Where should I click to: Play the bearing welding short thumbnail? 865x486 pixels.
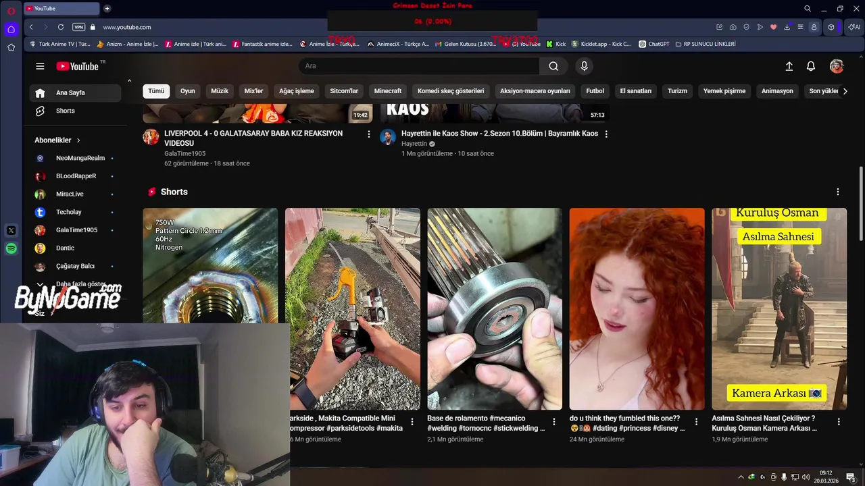click(495, 308)
